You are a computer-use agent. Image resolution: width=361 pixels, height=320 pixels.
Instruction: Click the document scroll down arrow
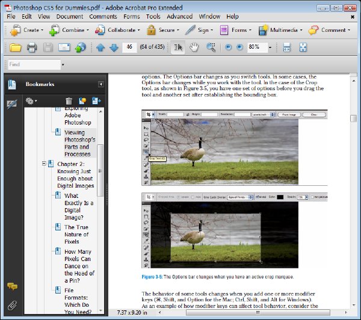click(x=354, y=306)
